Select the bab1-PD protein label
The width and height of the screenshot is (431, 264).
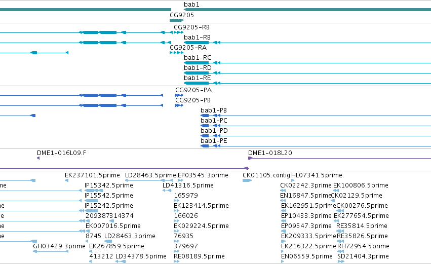pos(214,131)
